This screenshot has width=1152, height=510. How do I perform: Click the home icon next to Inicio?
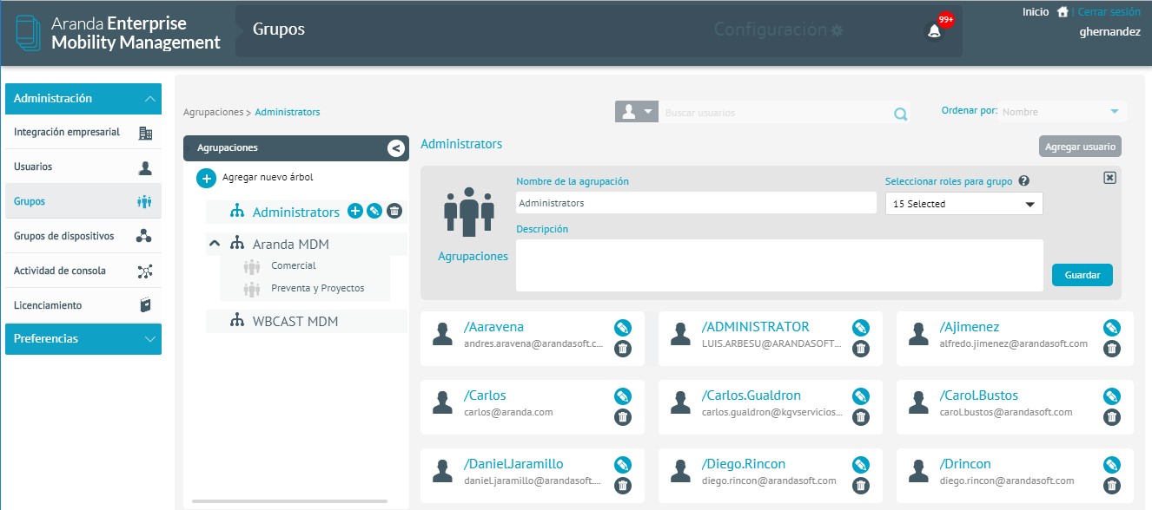coord(1062,12)
